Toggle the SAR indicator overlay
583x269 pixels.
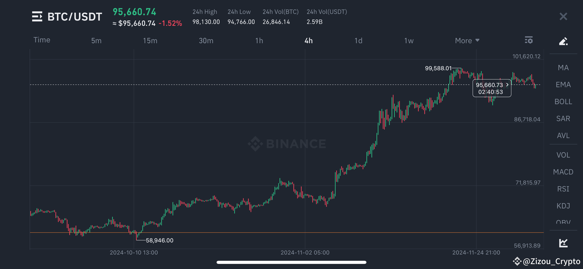pos(563,118)
